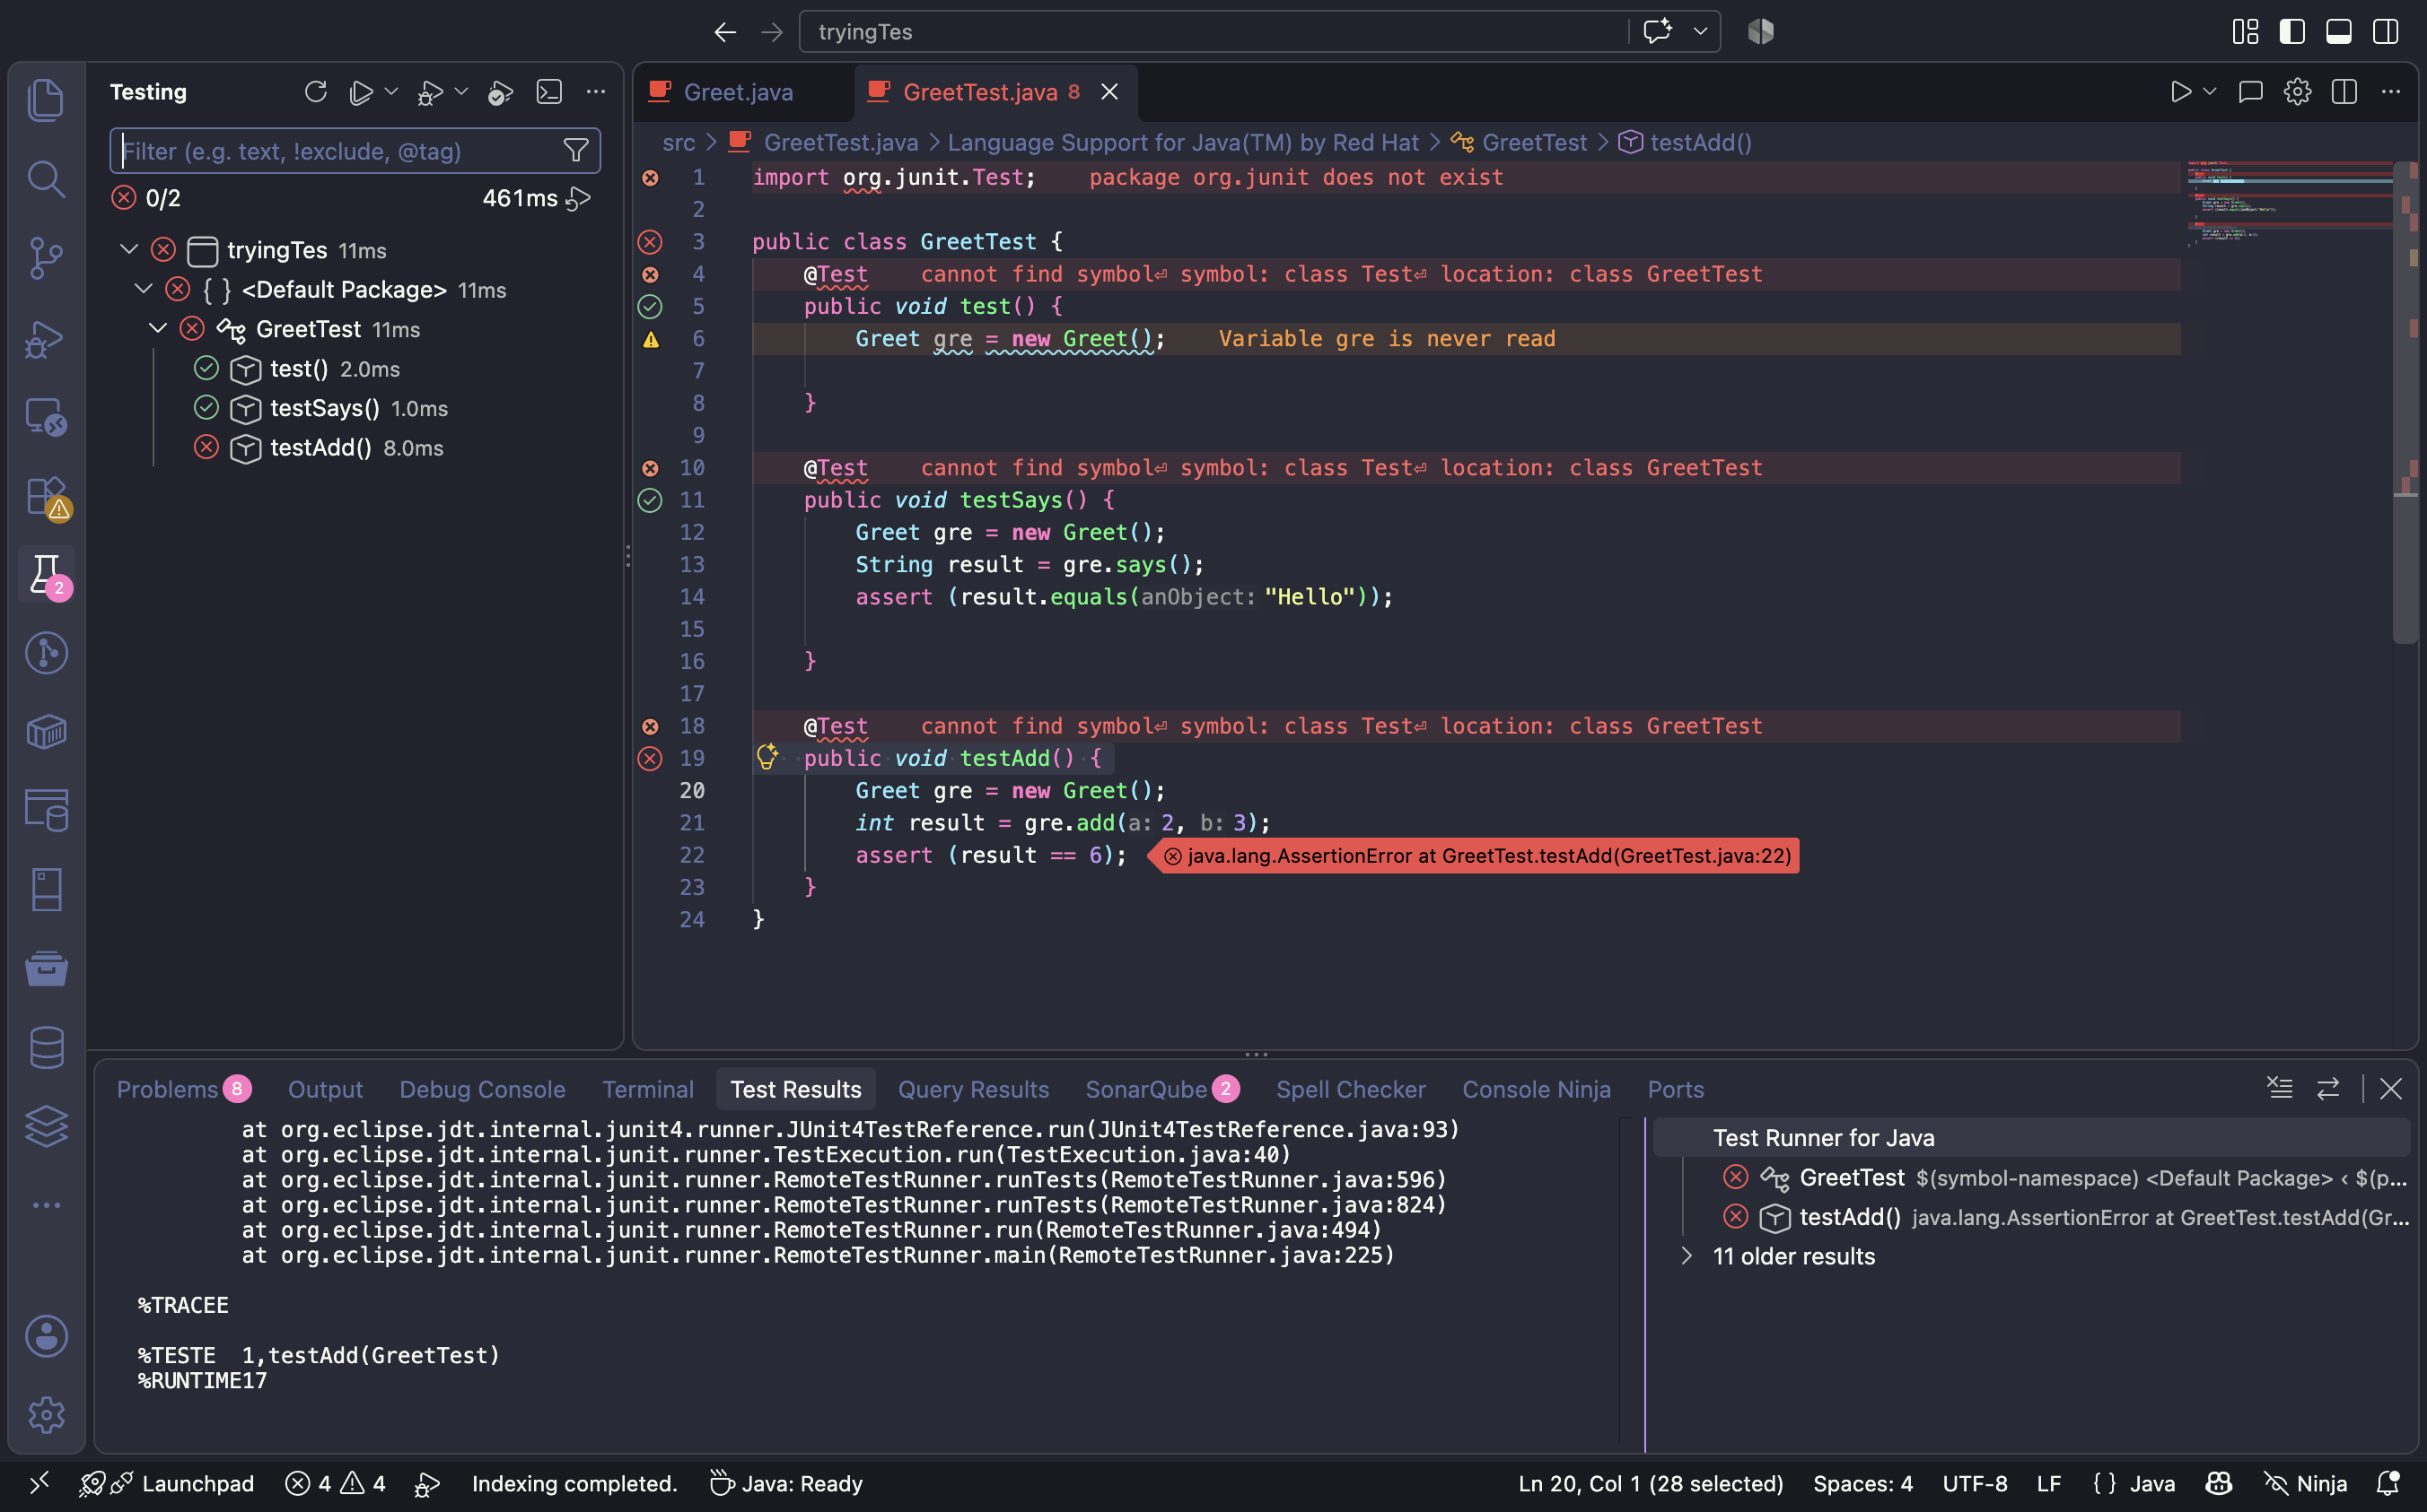Click the Spaces: 4 indentation setting
This screenshot has height=1512, width=2427.
tap(1862, 1483)
